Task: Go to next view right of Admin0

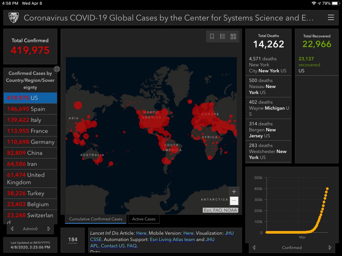Action: click(48, 229)
